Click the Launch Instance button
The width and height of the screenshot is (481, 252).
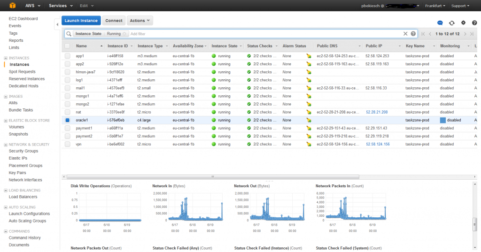point(81,21)
